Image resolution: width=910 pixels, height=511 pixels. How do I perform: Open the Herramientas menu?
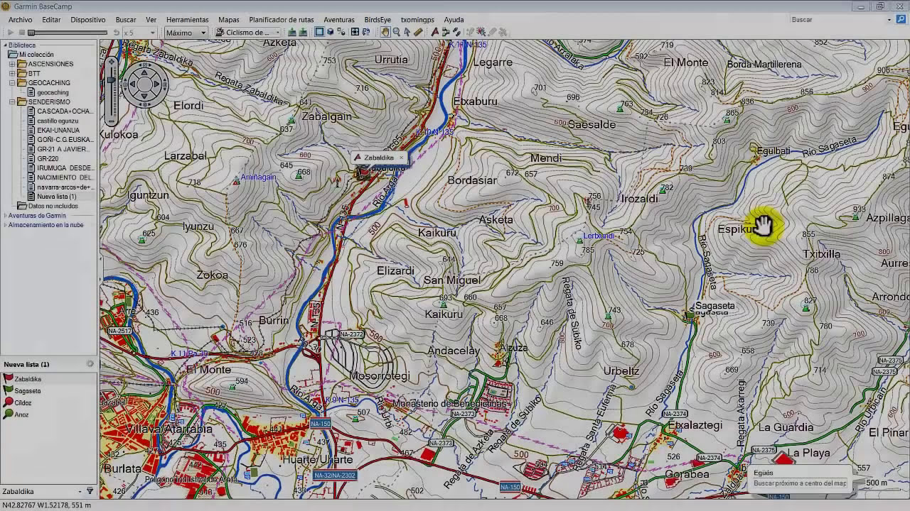[187, 20]
